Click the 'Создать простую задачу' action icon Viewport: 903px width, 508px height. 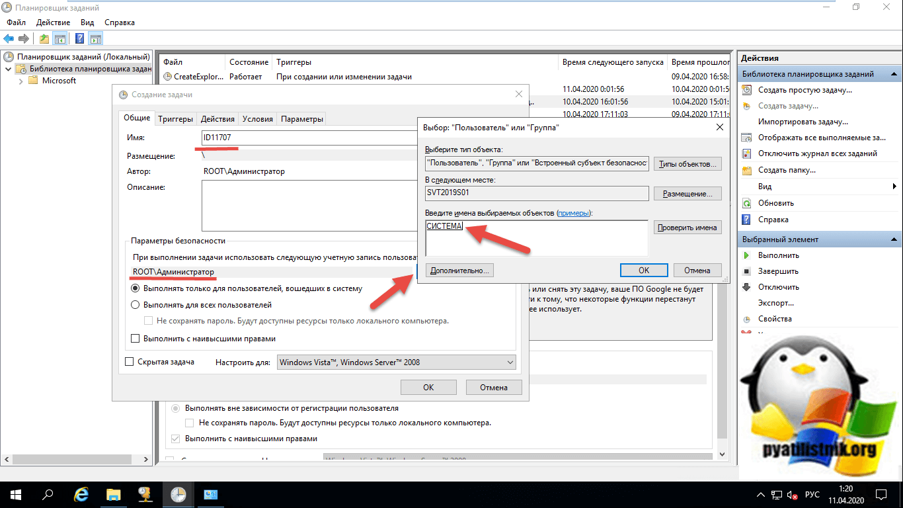pyautogui.click(x=747, y=90)
